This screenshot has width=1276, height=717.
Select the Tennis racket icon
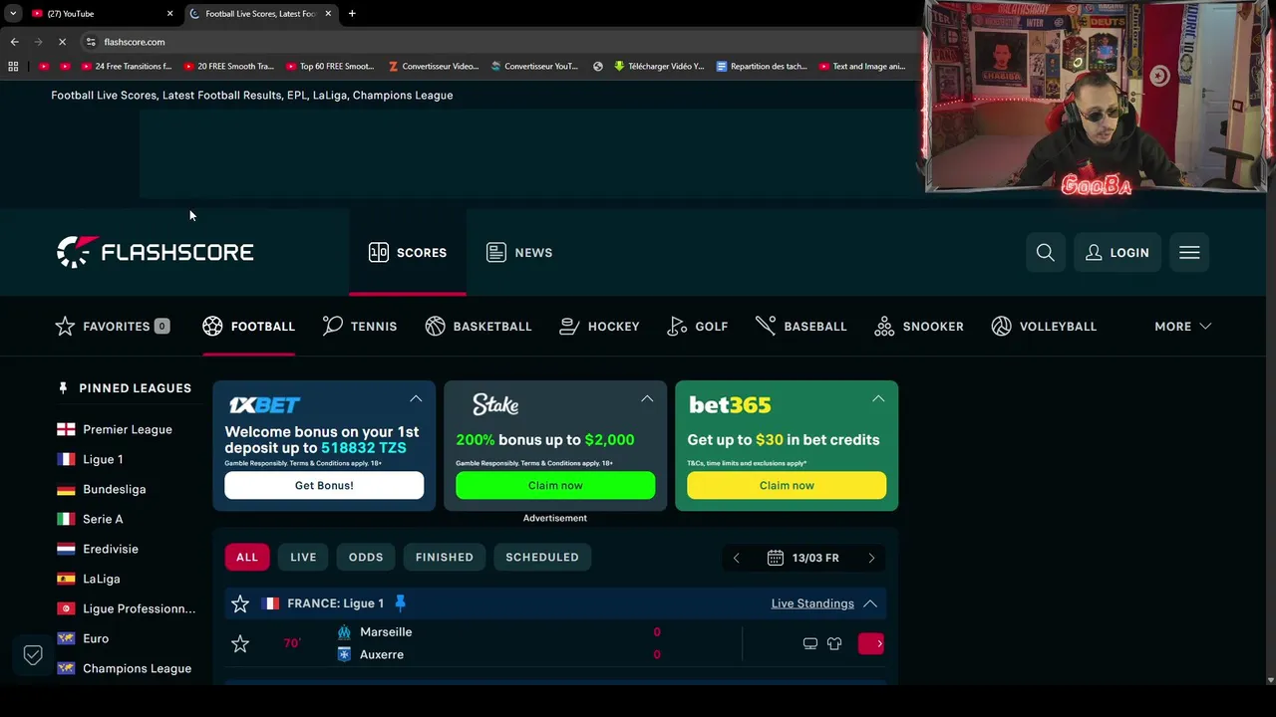333,326
